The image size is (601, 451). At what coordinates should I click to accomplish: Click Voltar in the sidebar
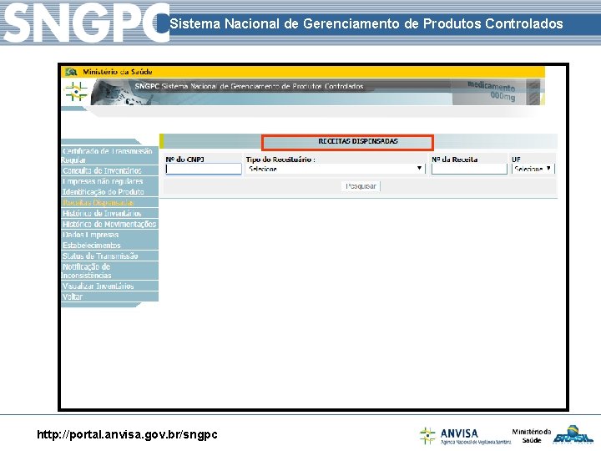tap(109, 296)
